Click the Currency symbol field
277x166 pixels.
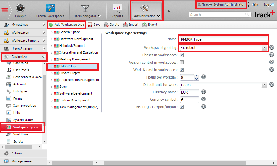(189, 100)
